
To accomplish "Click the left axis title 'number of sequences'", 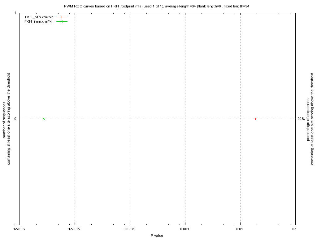I will pos(7,119).
